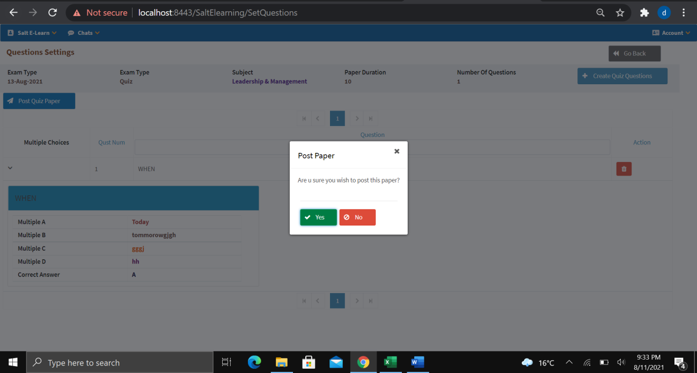Close the Post Paper dialog with X
This screenshot has height=373, width=697.
[397, 151]
